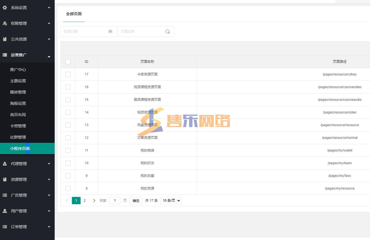Click the magnifier search icon
Viewport: 370px width, 240px height.
(168, 32)
